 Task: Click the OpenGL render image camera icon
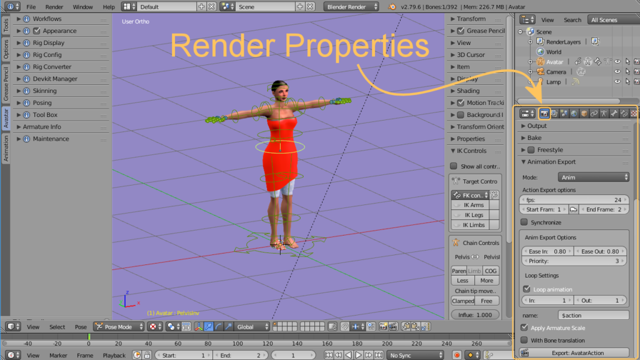[383, 326]
